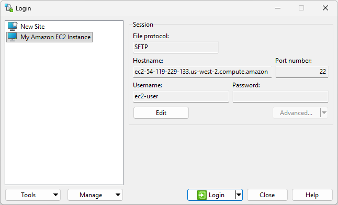Open the Login button dropdown arrow

click(239, 195)
